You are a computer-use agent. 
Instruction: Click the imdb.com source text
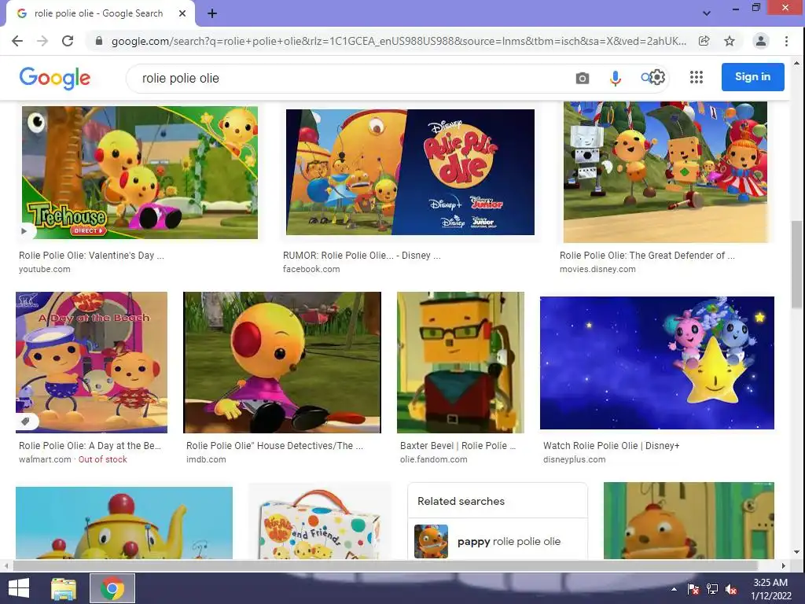tap(206, 459)
